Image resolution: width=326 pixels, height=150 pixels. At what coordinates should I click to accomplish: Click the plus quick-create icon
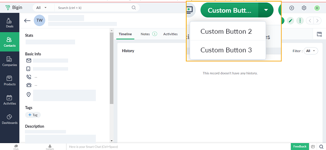click(292, 8)
